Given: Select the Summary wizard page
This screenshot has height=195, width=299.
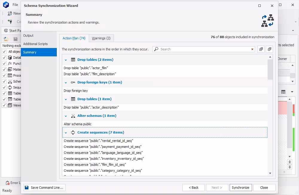Looking at the screenshot, I should point(39,52).
